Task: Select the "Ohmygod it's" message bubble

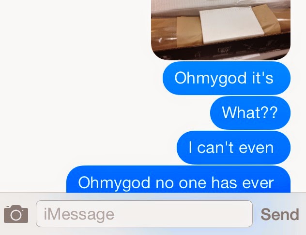Action: coord(227,78)
